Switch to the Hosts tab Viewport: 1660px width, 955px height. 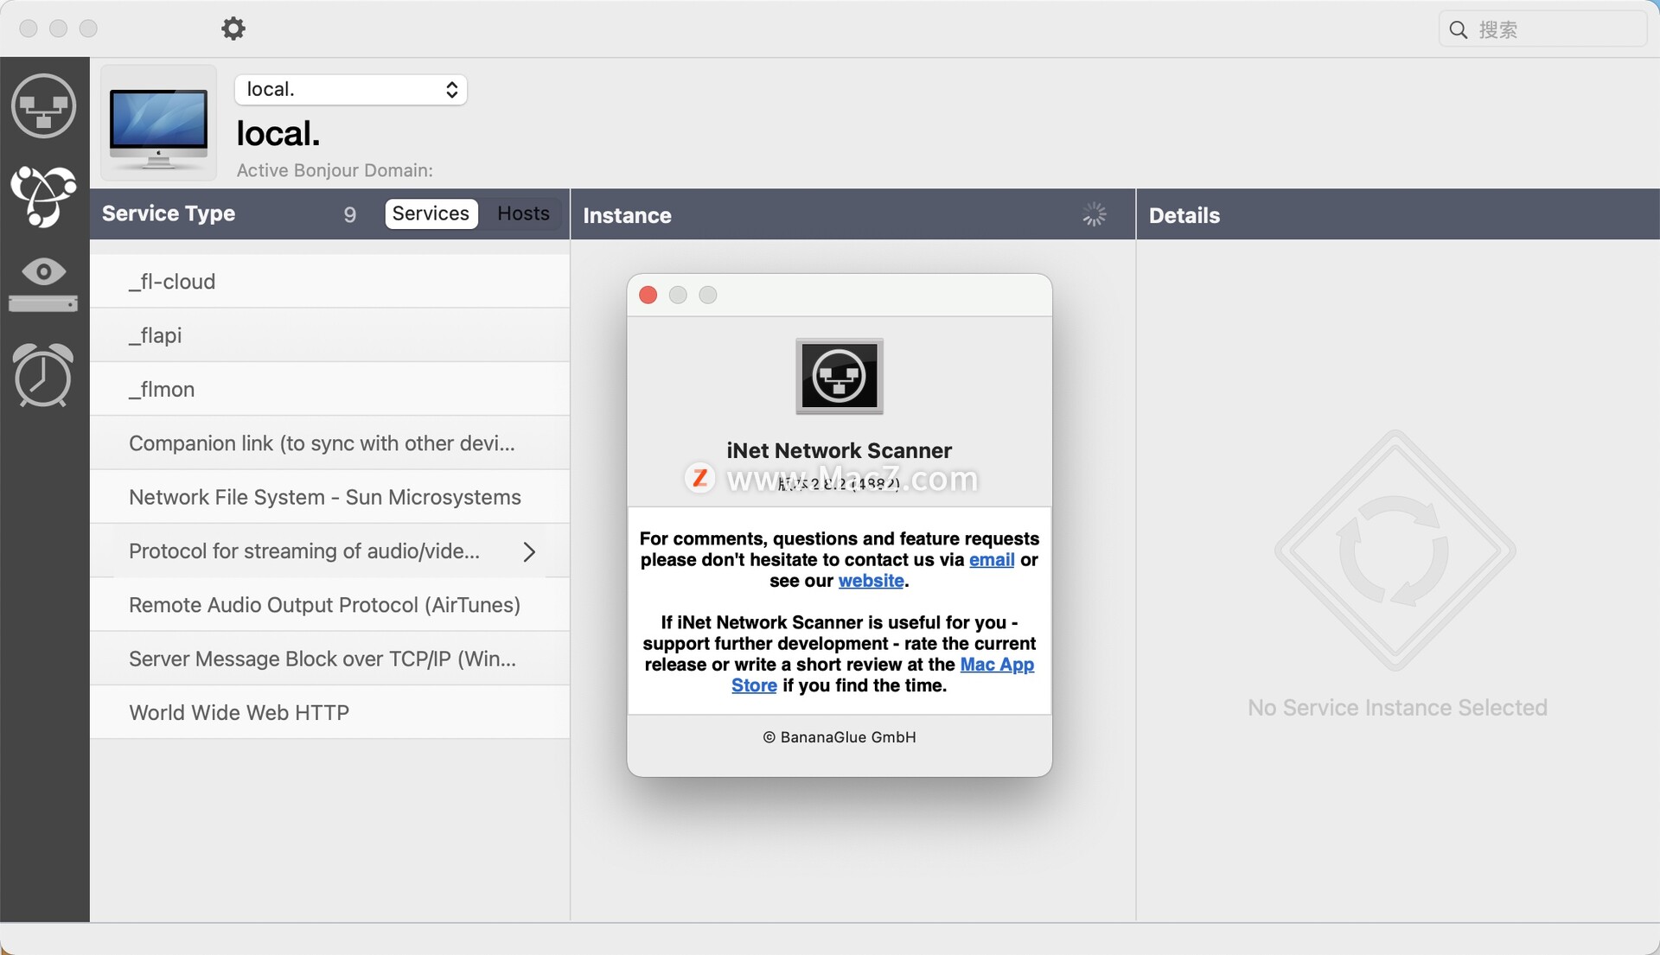pos(523,214)
